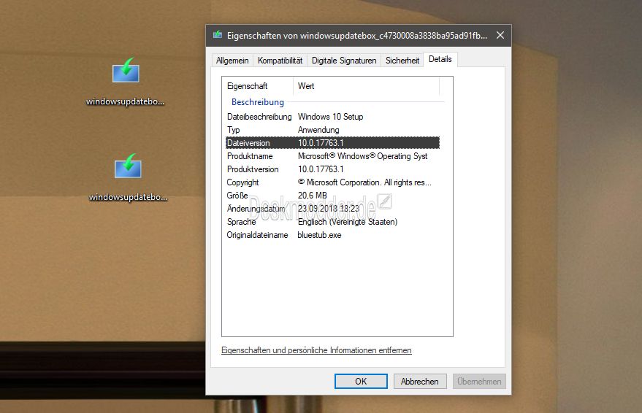Open the Eigenschaften und persönliche Informationen entfernen link
This screenshot has width=642, height=413.
click(316, 350)
